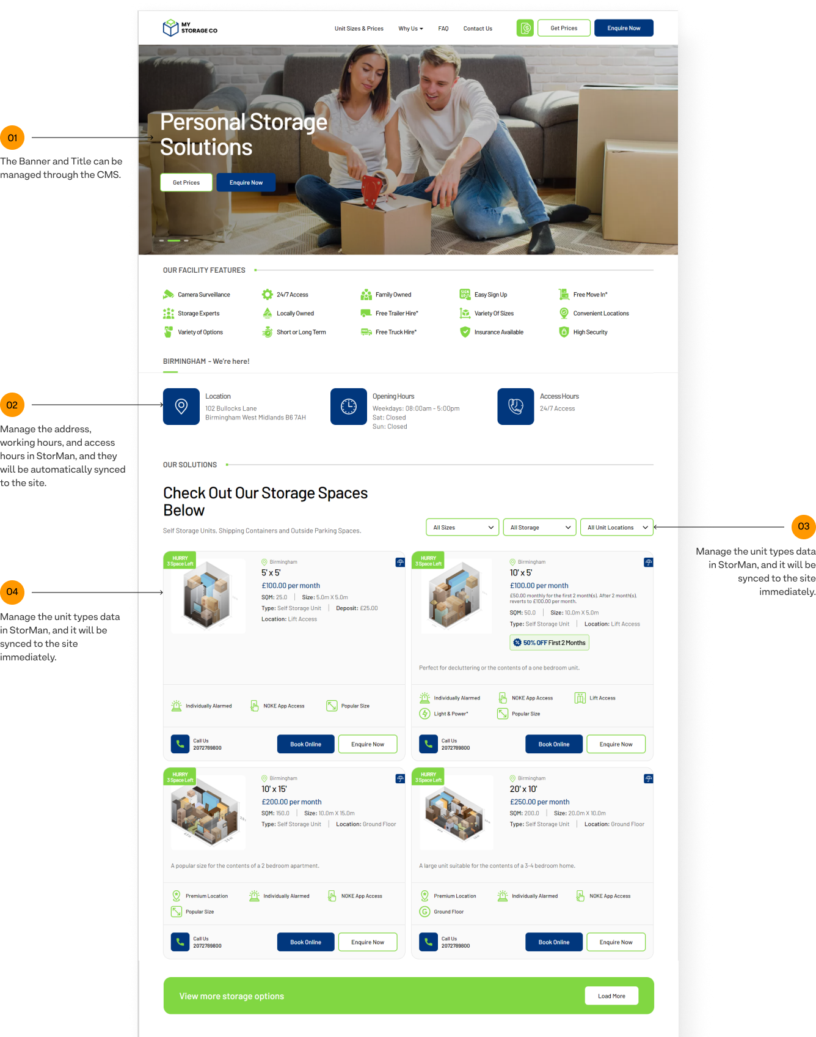Click the Short or Long Term icon
Viewport: 816px width, 1037px height.
[x=268, y=332]
